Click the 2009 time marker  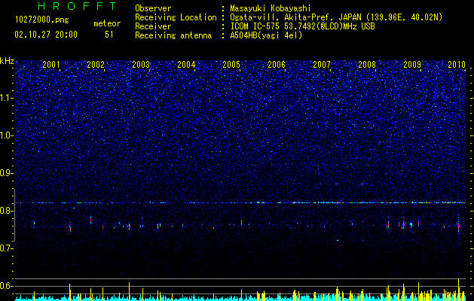click(x=412, y=64)
